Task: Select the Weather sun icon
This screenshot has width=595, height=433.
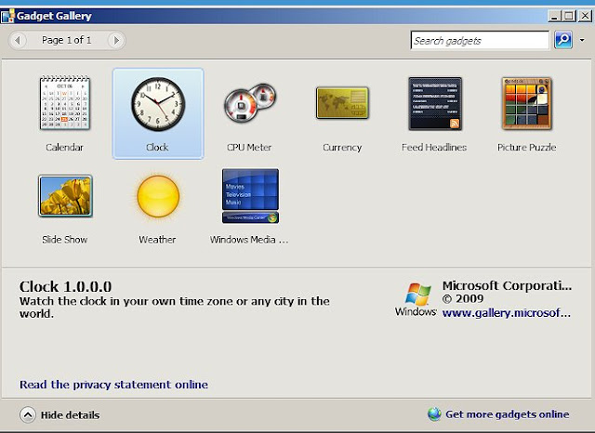Action: click(158, 196)
